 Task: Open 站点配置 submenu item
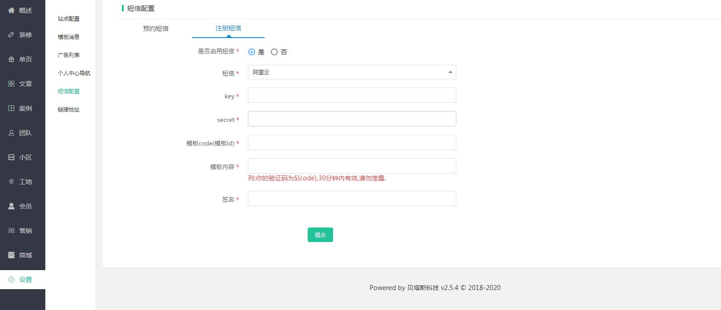[69, 19]
